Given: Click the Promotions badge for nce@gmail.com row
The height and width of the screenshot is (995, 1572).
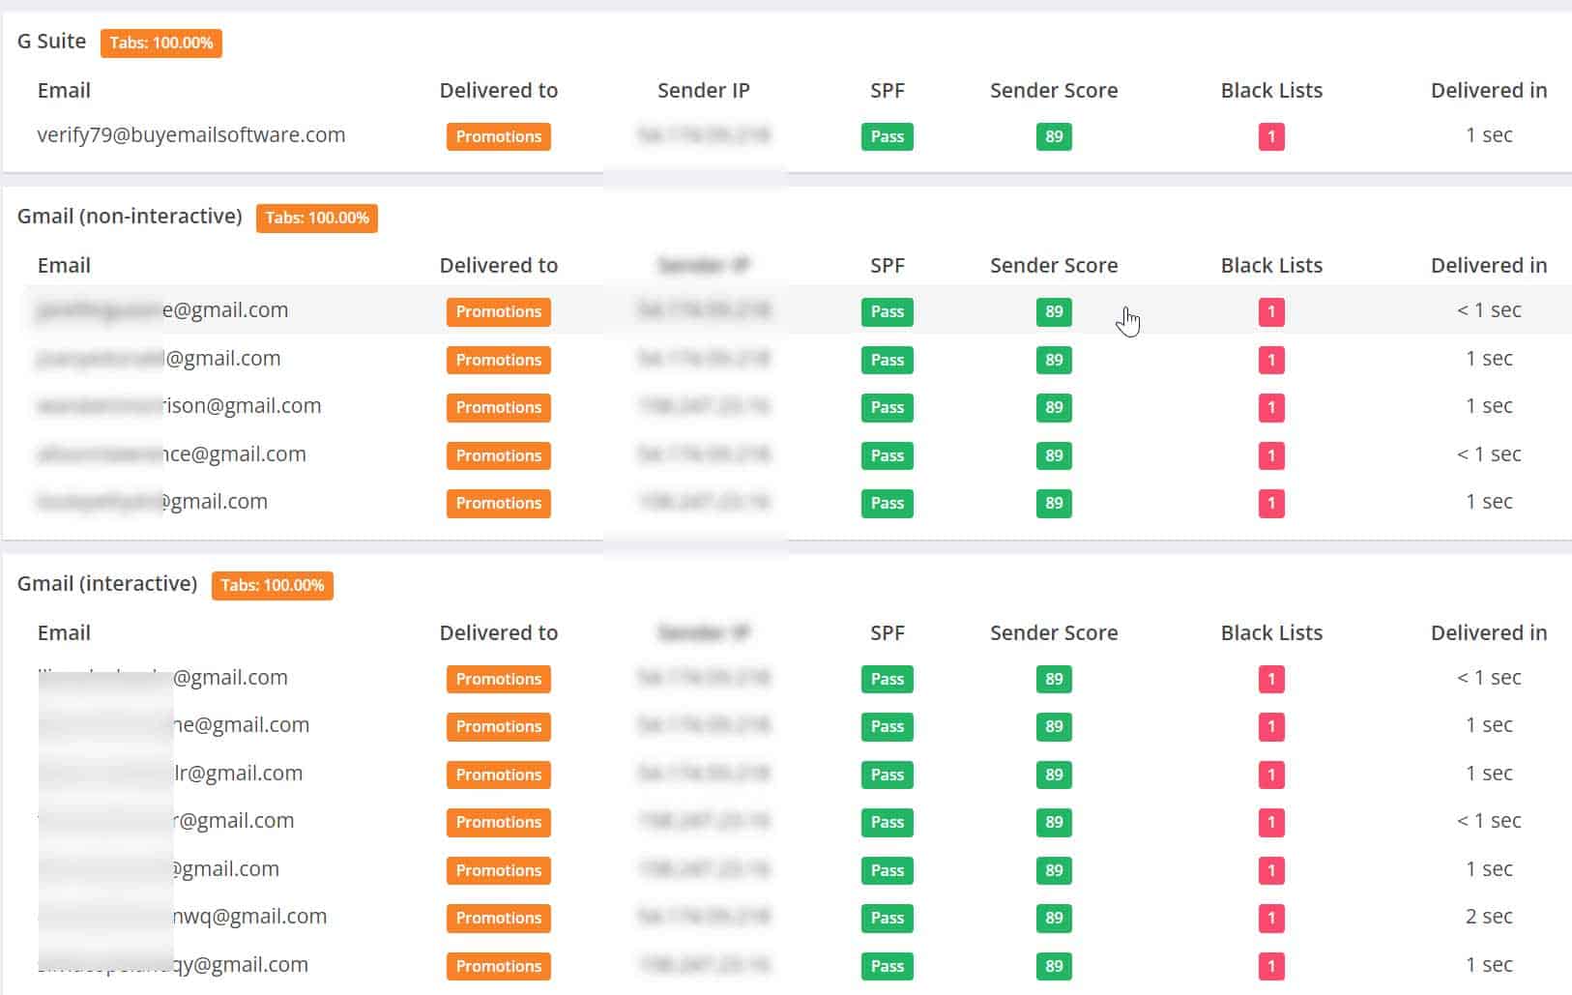Looking at the screenshot, I should (498, 455).
